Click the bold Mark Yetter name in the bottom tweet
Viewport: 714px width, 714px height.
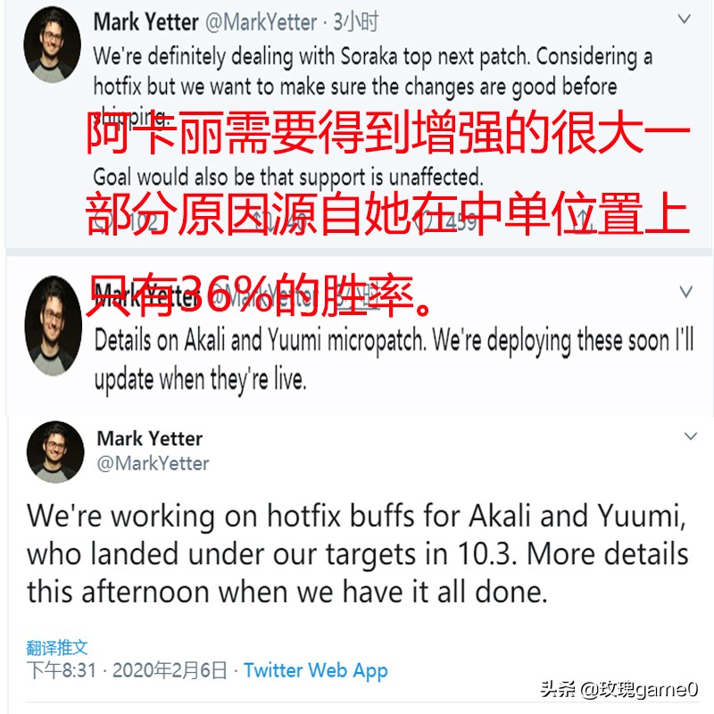click(x=150, y=438)
